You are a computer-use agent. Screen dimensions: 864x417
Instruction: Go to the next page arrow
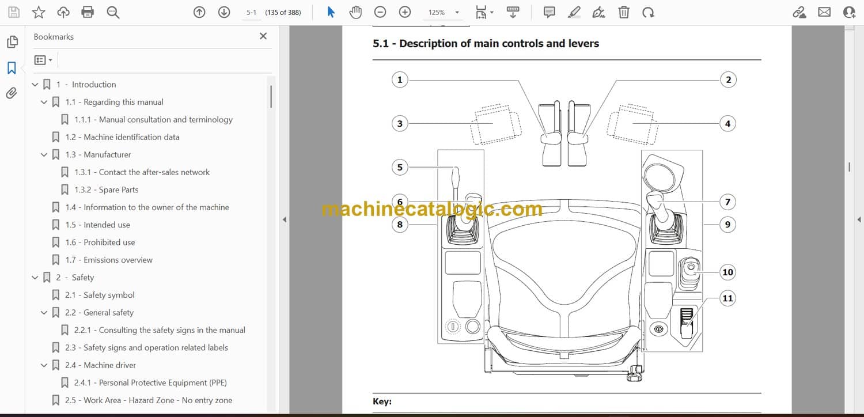pyautogui.click(x=224, y=12)
